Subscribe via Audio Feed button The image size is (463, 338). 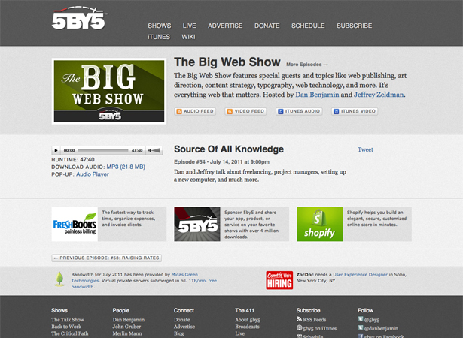195,111
